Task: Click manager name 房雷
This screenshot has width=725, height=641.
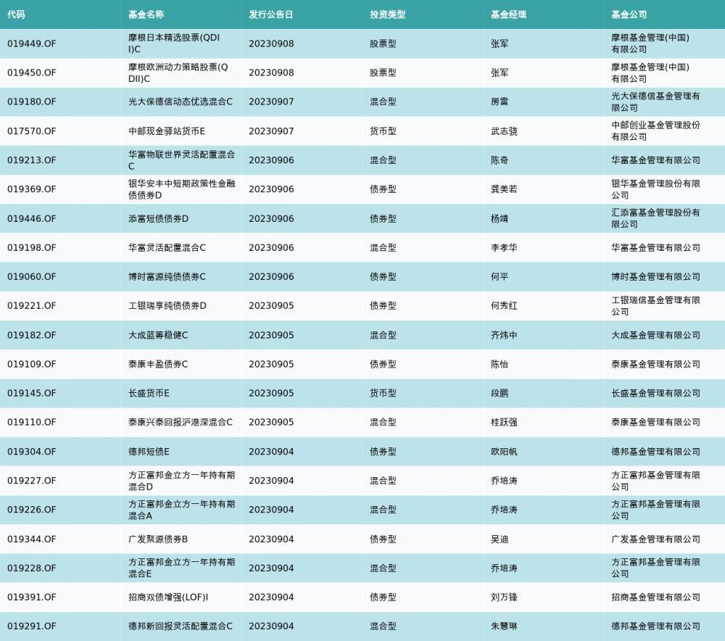Action: (x=500, y=102)
